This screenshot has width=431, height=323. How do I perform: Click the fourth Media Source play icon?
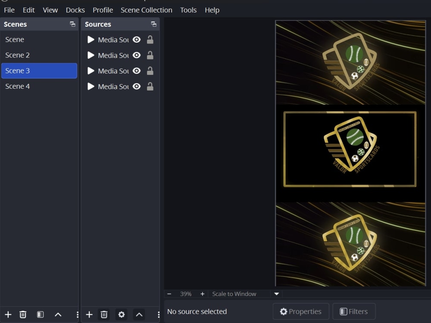[x=91, y=87]
